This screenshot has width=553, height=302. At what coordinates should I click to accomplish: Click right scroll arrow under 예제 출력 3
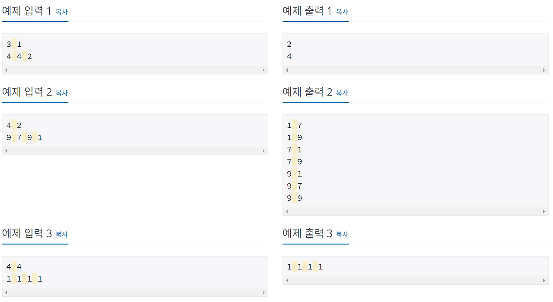544,280
